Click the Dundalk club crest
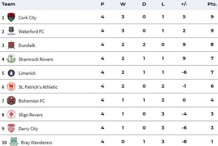The image size is (218, 146). coord(11,45)
